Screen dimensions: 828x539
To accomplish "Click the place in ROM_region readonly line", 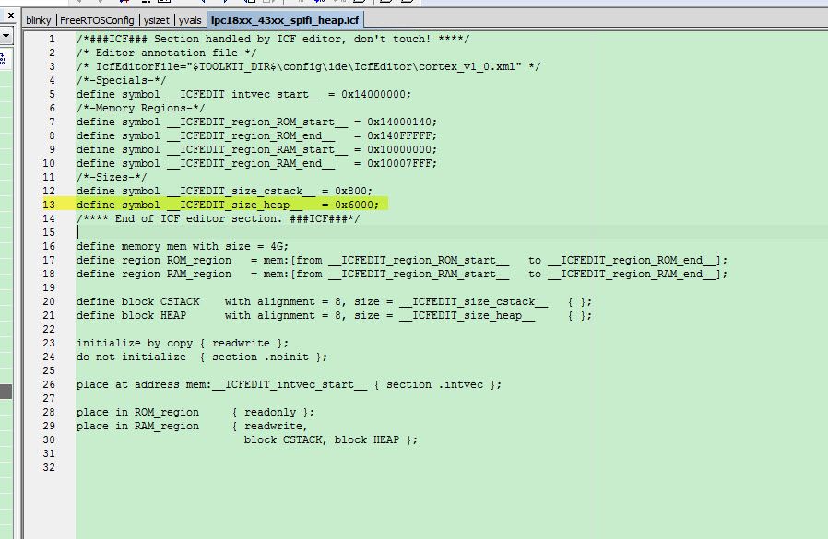I will tap(195, 412).
